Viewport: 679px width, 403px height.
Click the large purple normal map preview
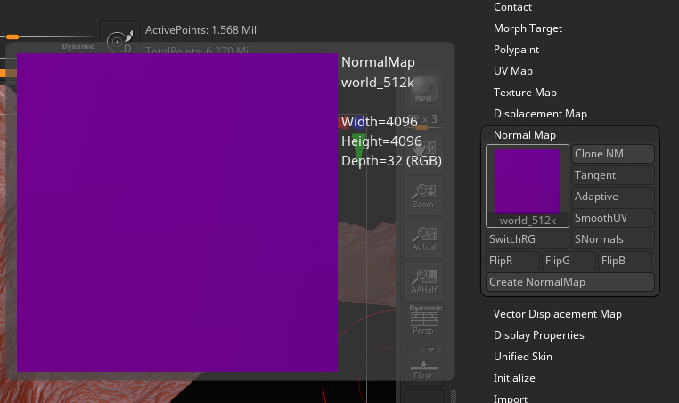(x=177, y=213)
